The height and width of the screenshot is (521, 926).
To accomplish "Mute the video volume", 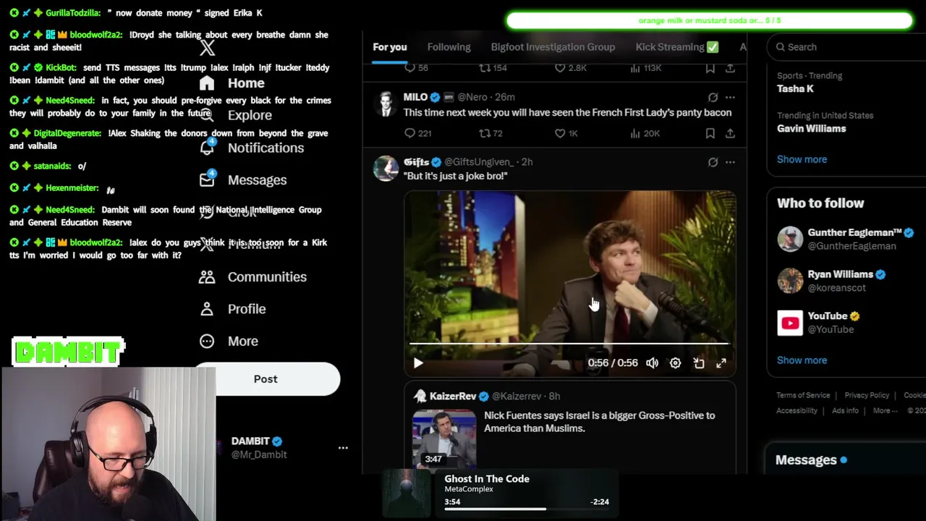I will click(652, 363).
